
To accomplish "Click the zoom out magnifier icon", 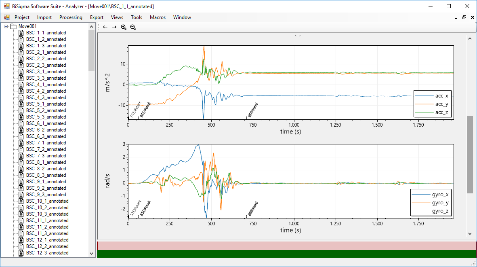I will pos(133,27).
